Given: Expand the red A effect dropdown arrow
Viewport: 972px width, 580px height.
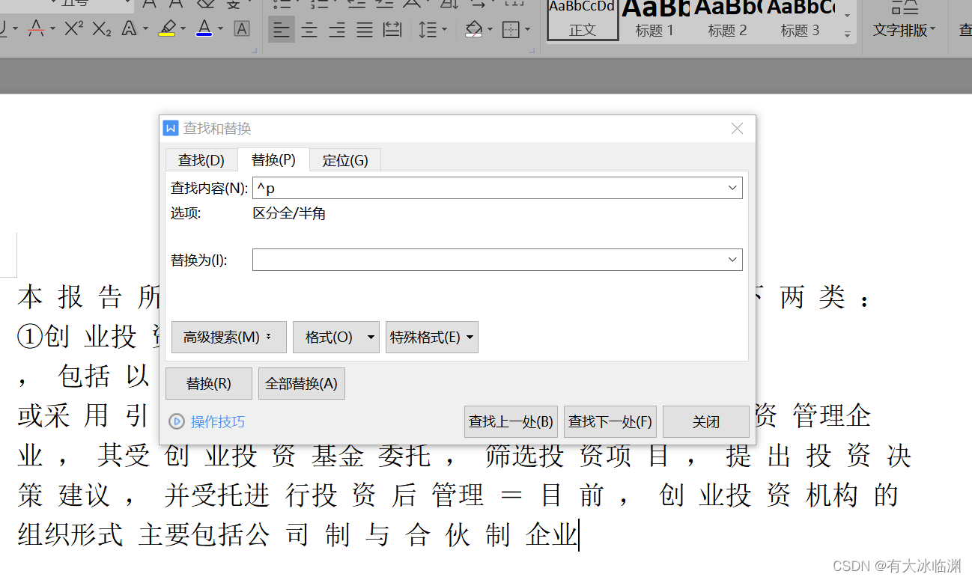Looking at the screenshot, I should [x=52, y=30].
